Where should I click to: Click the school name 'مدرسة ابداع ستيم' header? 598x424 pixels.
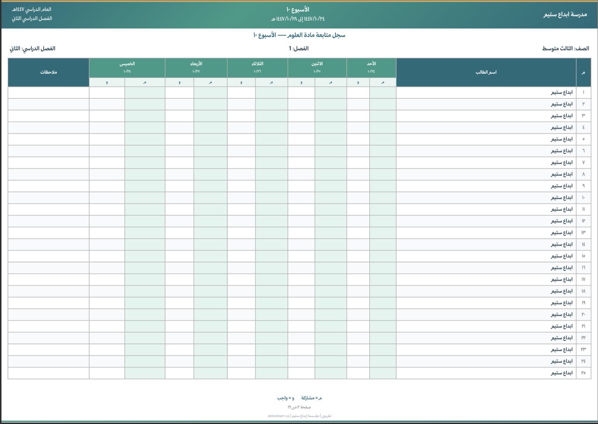pos(566,14)
